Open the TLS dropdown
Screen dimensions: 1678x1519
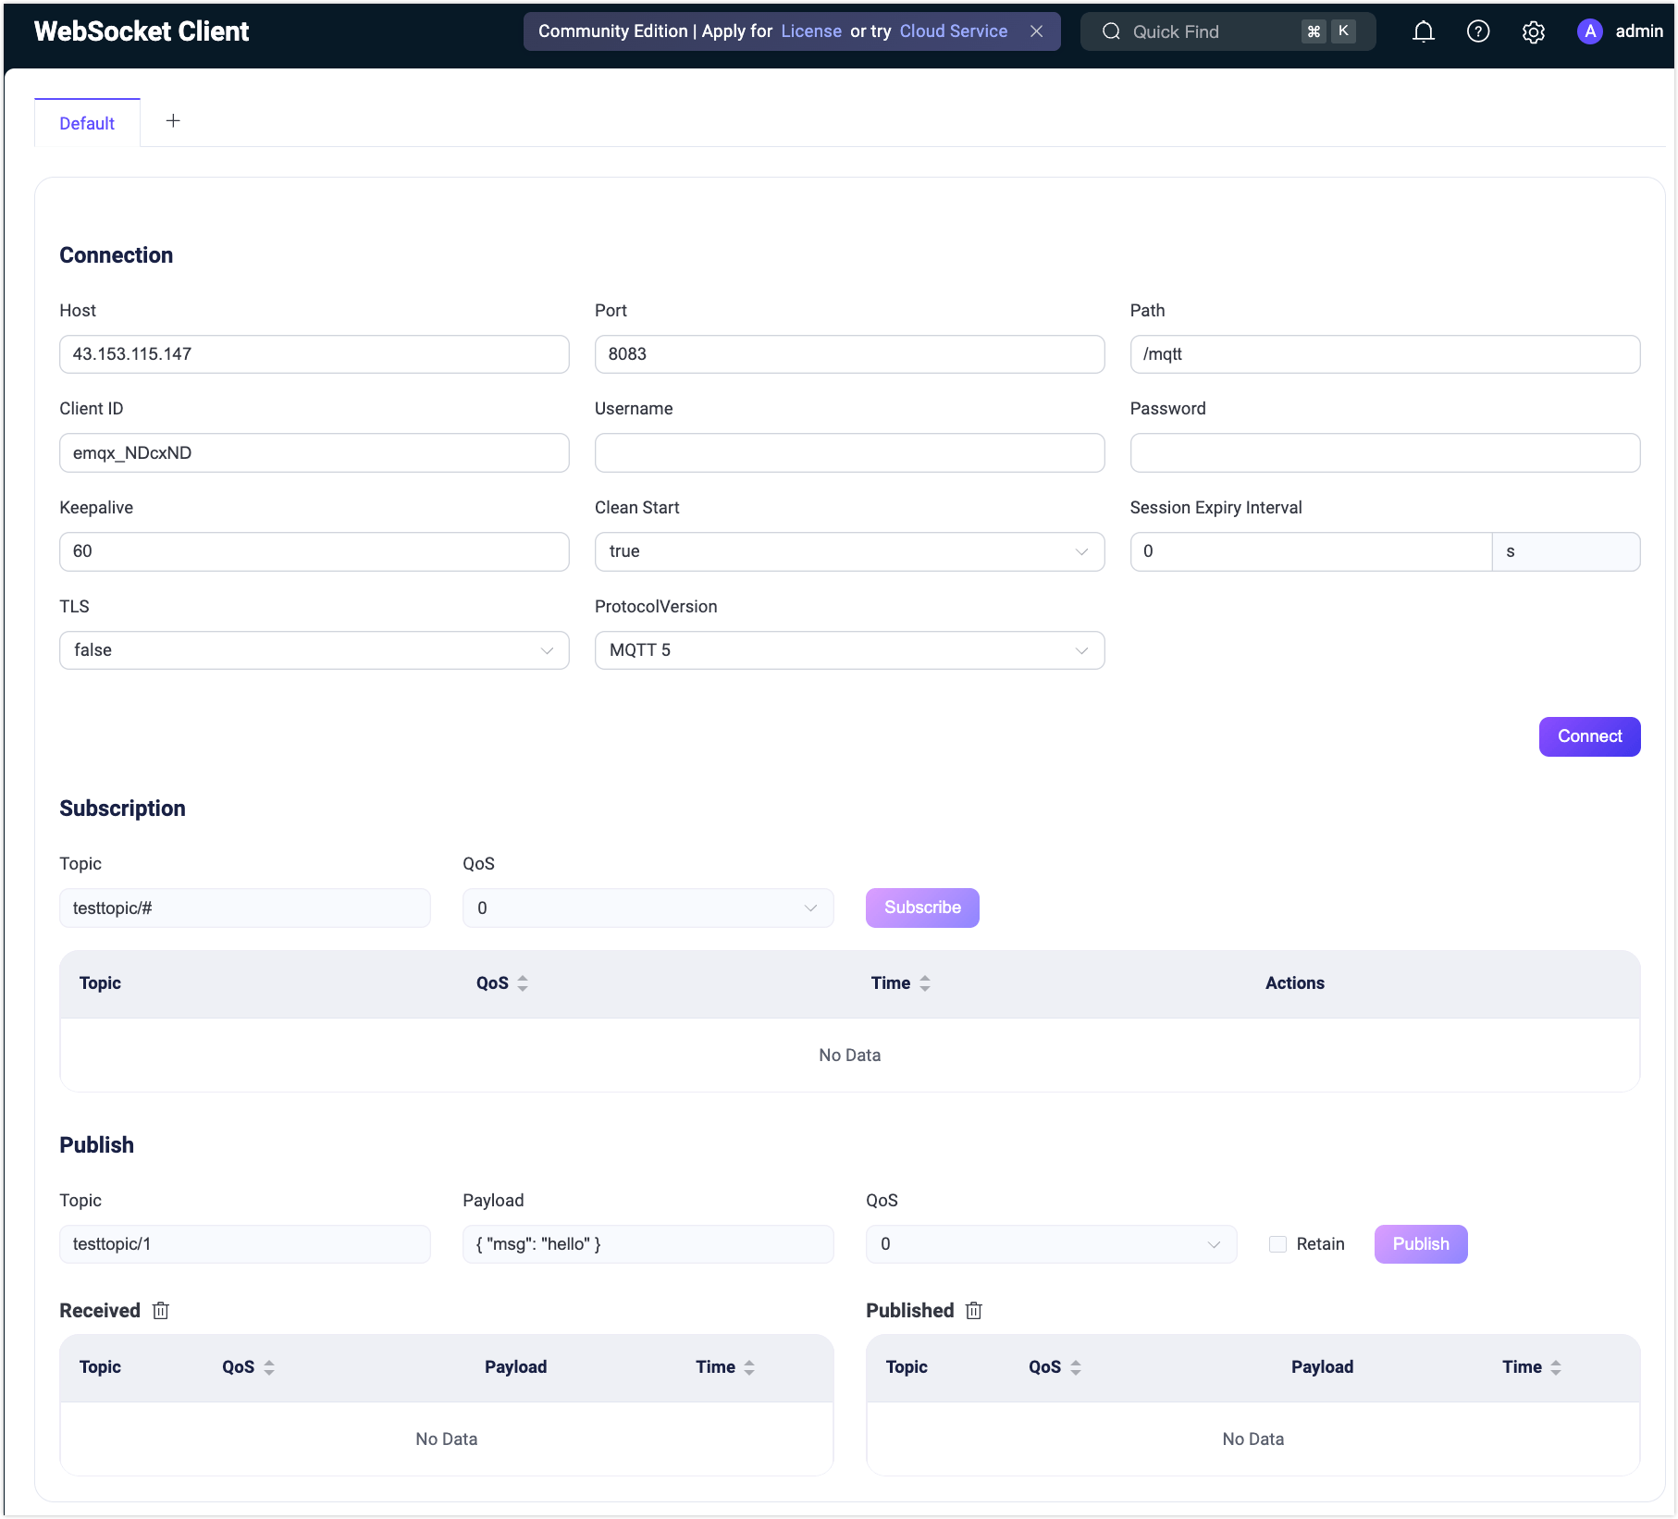click(x=314, y=650)
